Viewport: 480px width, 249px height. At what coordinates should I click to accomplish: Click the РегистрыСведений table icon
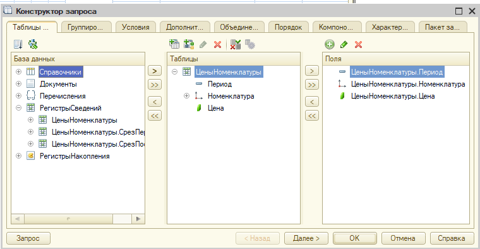pos(30,108)
